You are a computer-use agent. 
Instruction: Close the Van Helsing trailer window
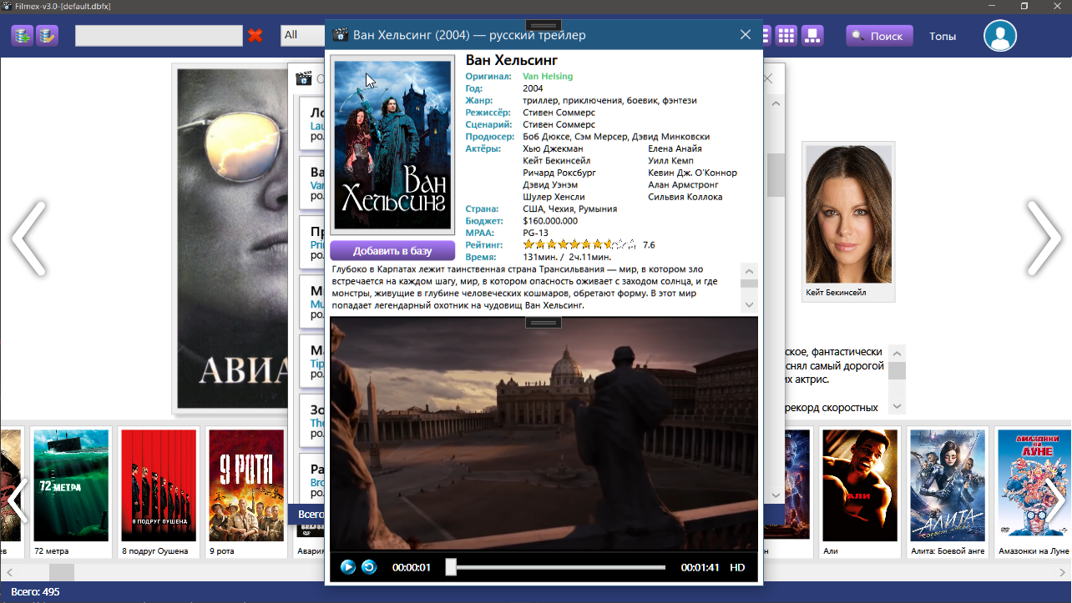click(x=746, y=35)
